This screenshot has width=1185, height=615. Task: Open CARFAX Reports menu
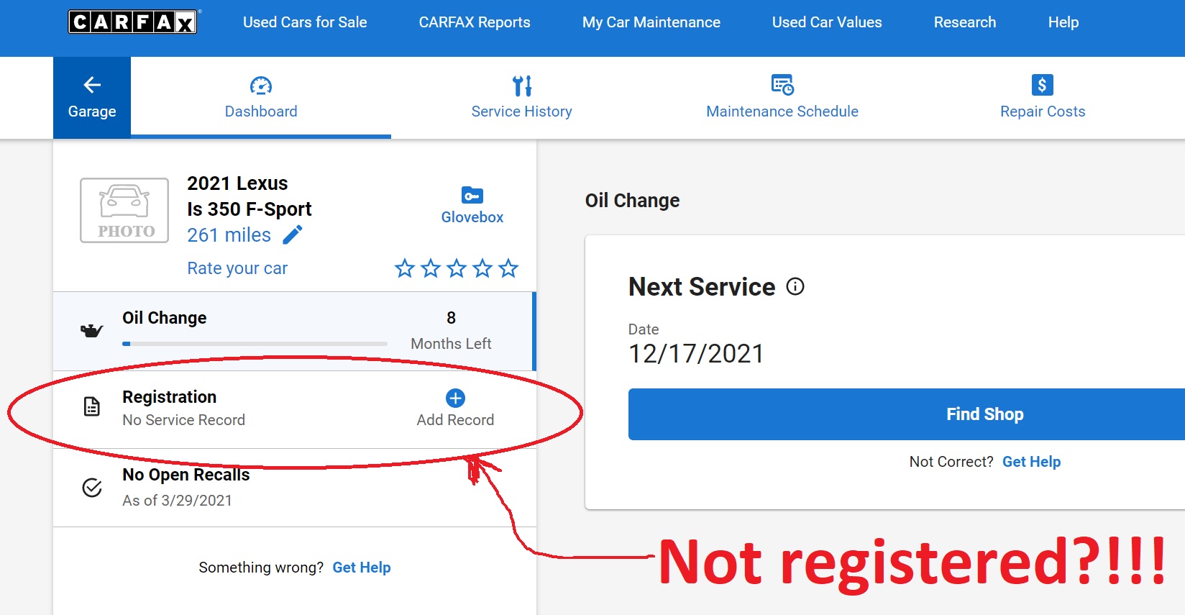[475, 22]
